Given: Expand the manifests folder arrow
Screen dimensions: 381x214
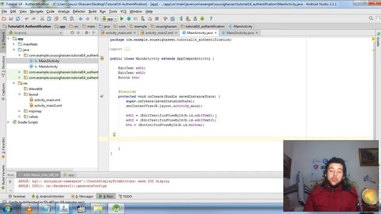Looking at the screenshot, I should click(14, 44).
